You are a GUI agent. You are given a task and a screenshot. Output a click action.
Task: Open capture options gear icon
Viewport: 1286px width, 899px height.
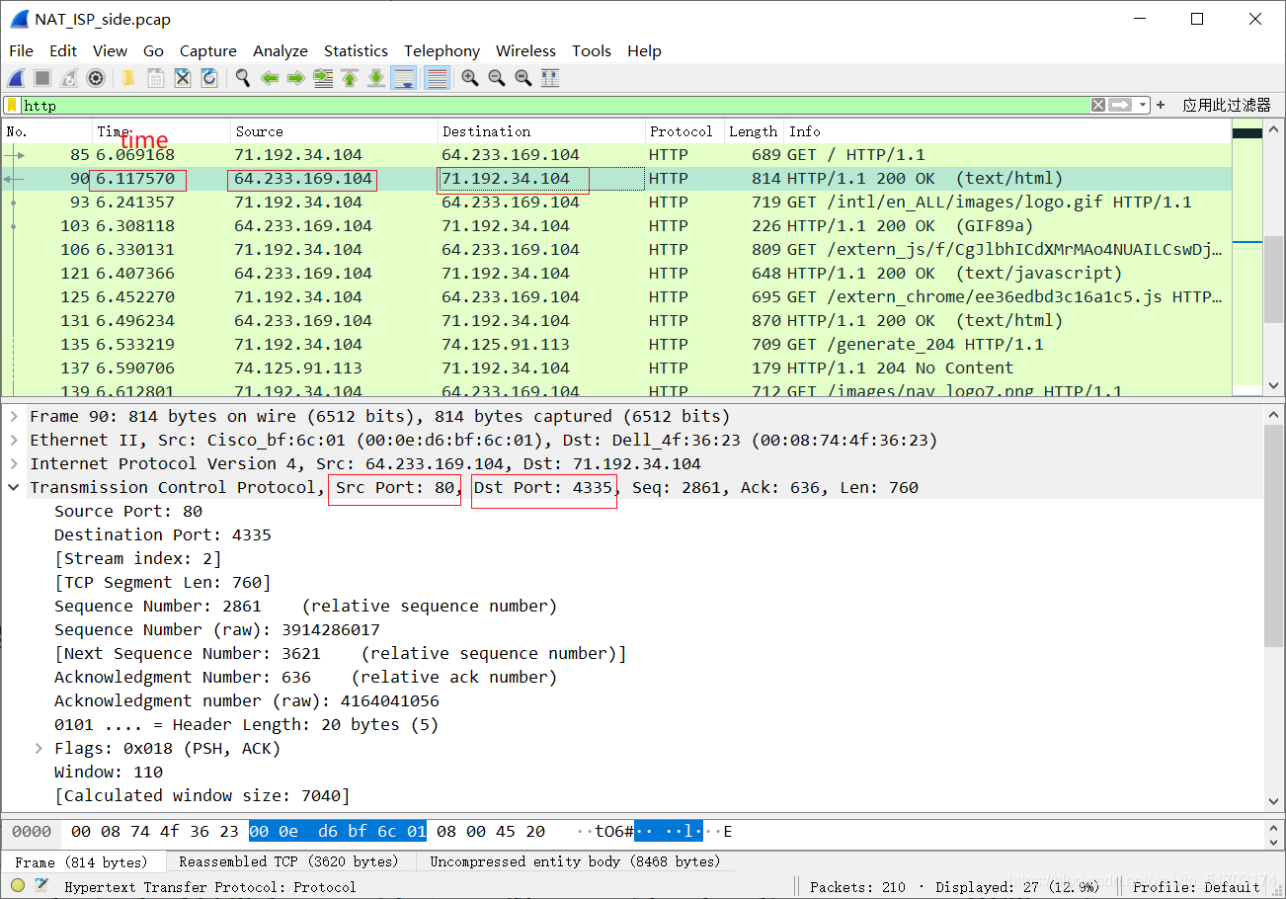click(96, 78)
